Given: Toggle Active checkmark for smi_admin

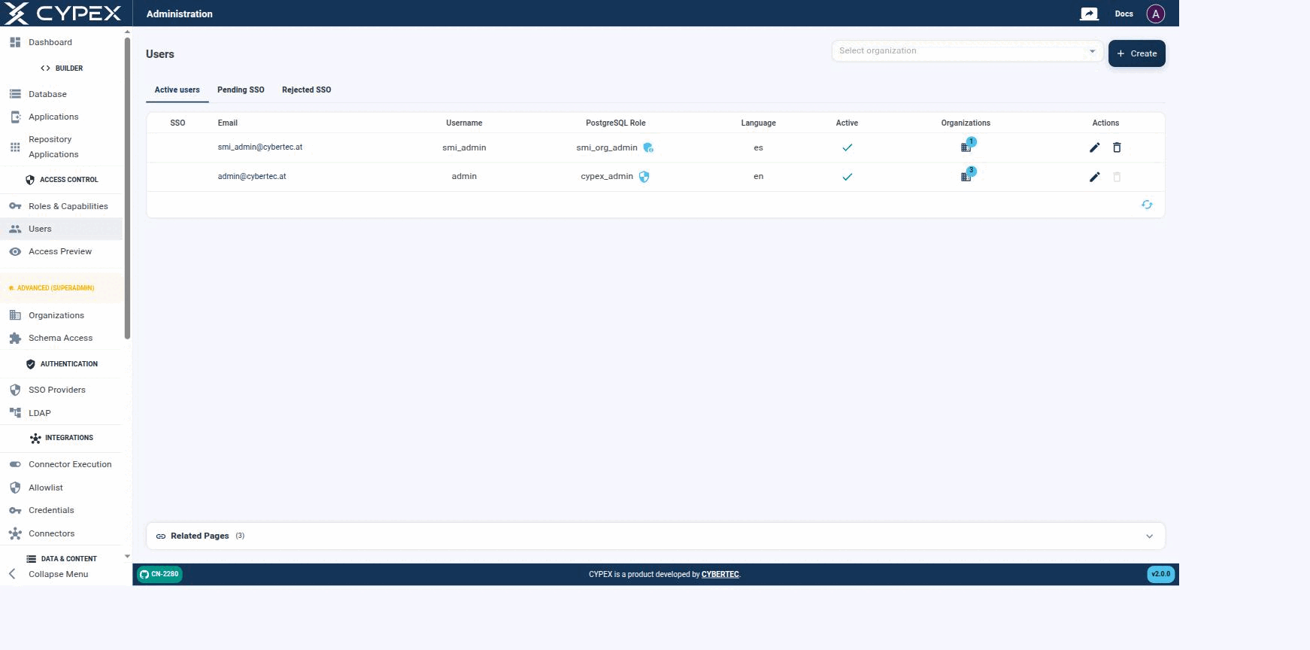Looking at the screenshot, I should (x=848, y=147).
